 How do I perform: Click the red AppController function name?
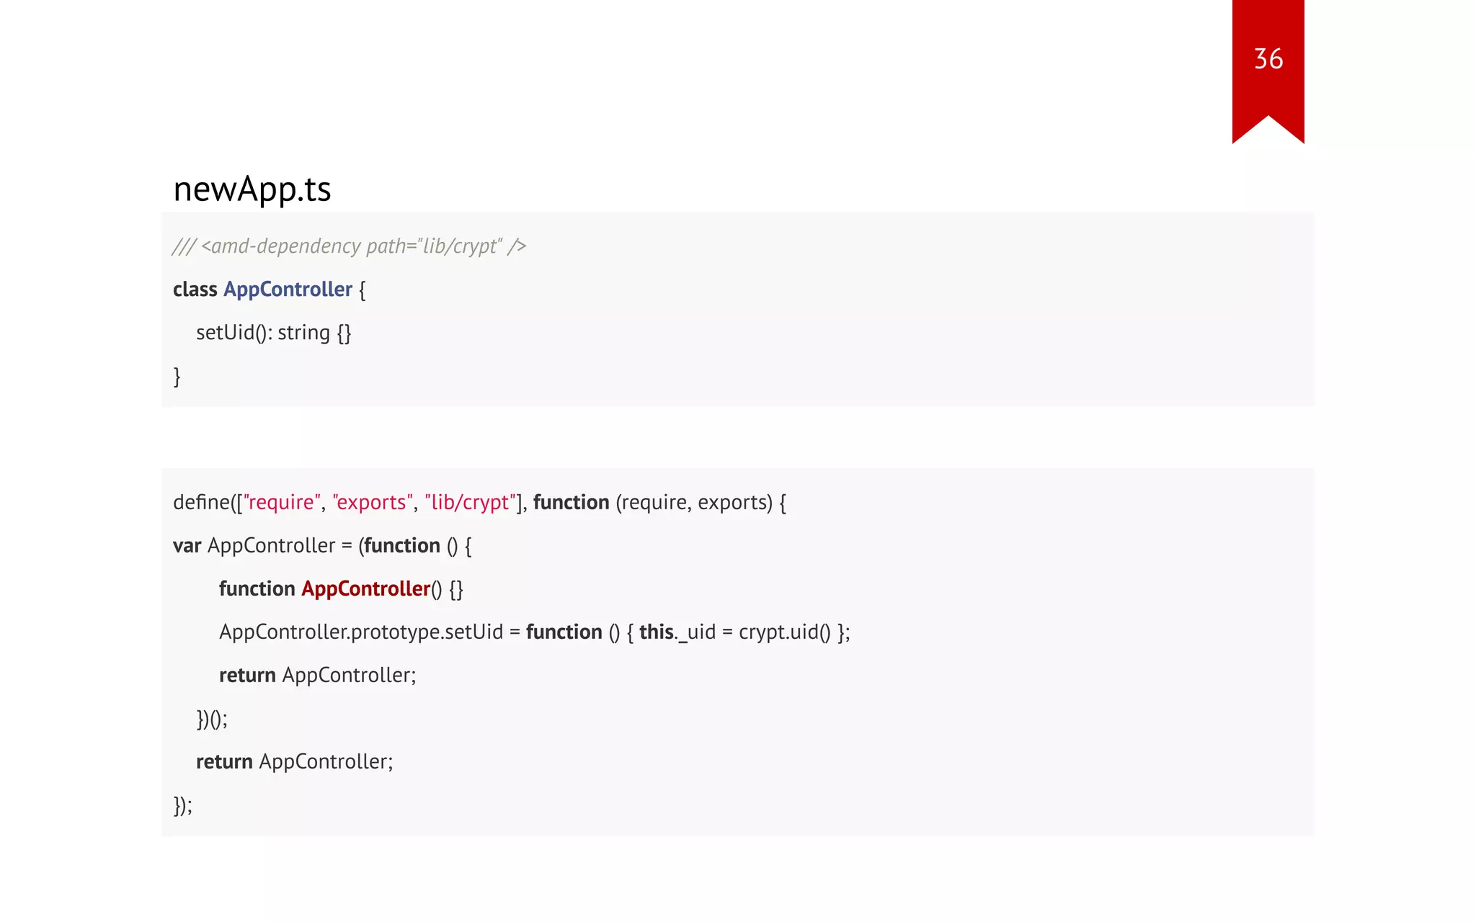pos(365,588)
